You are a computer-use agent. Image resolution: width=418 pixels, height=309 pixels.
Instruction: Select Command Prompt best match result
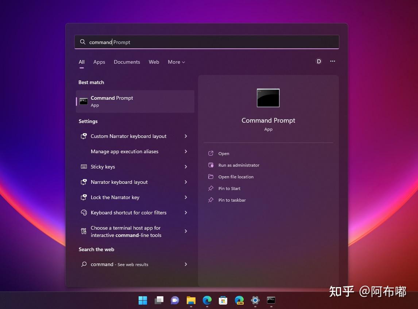coord(135,101)
